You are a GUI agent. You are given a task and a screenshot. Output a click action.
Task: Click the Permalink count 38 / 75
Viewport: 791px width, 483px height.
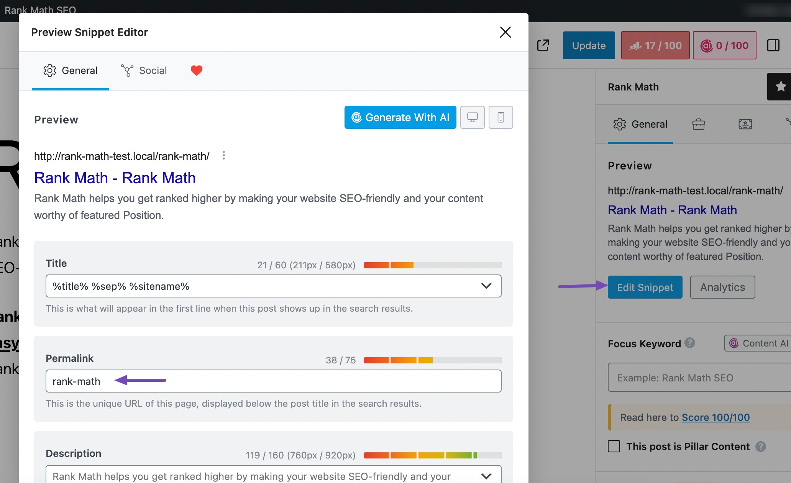coord(341,360)
